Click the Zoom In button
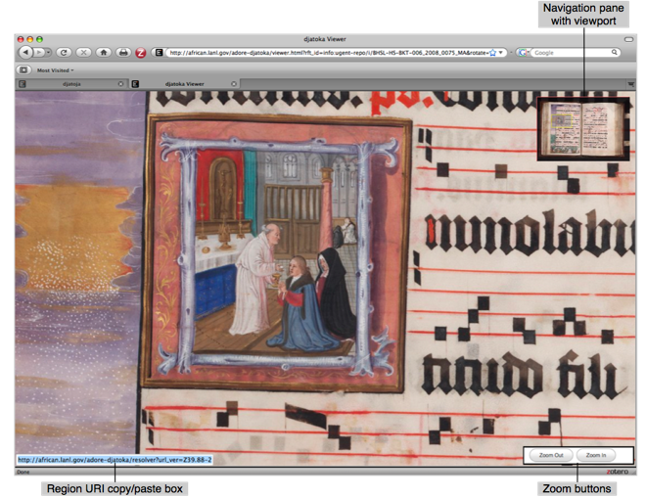Image resolution: width=646 pixels, height=497 pixels. (596, 455)
